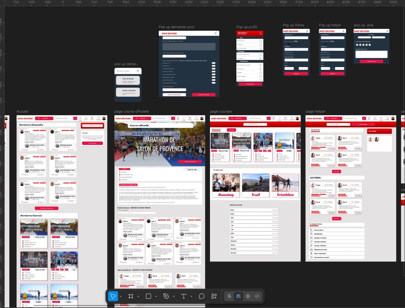Image resolution: width=405 pixels, height=308 pixels.
Task: Expand the Move tool options chevron
Action: coord(121,297)
